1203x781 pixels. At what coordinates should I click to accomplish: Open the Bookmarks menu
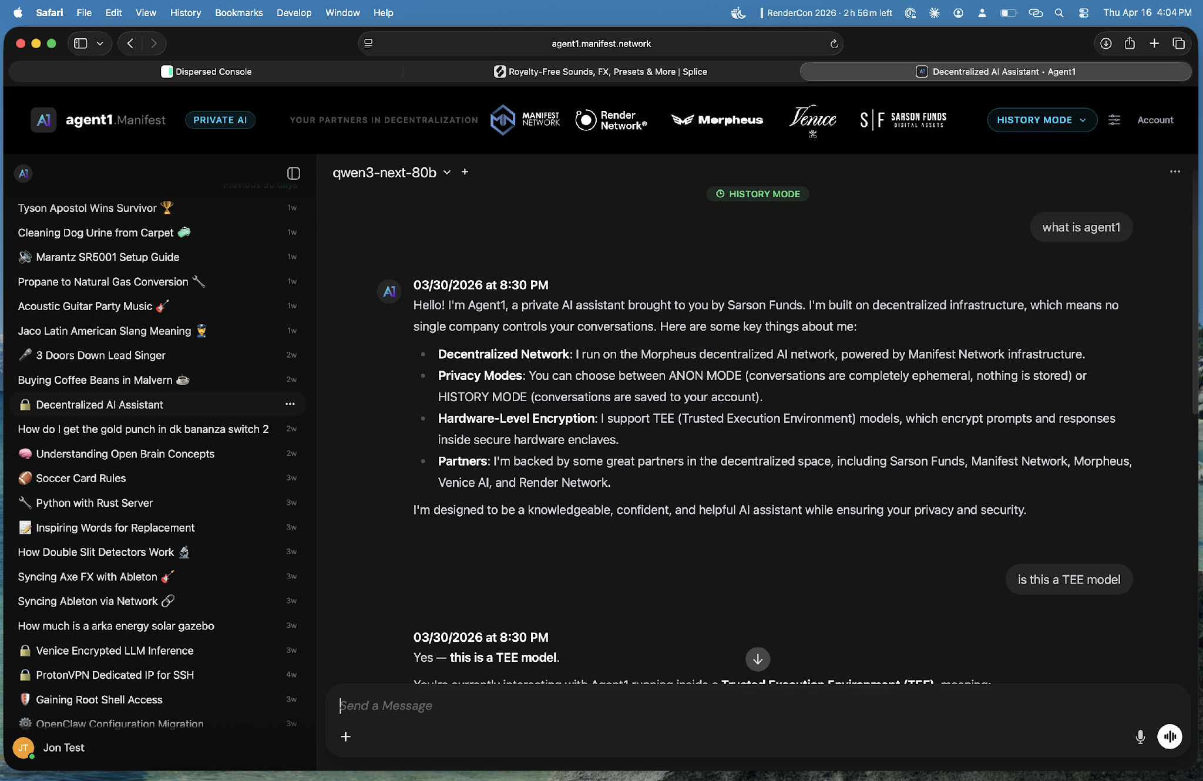238,12
